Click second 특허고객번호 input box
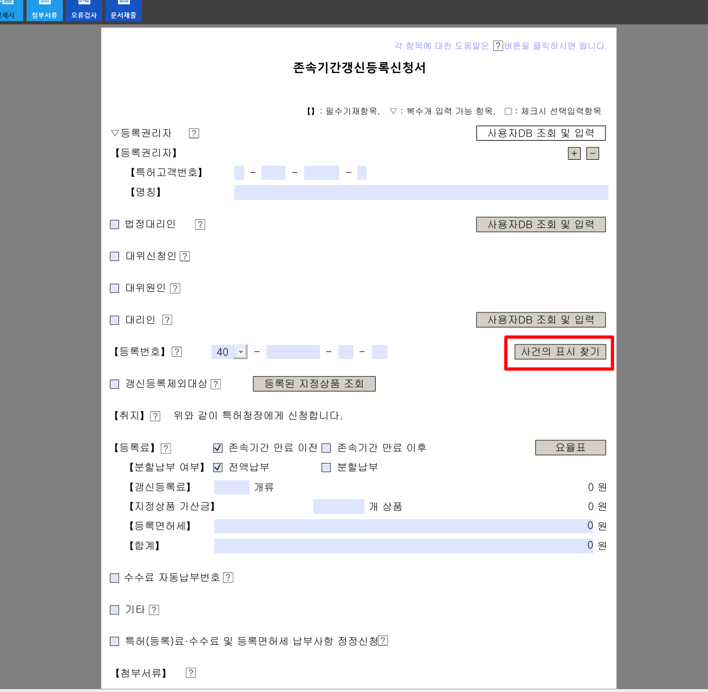 point(273,173)
